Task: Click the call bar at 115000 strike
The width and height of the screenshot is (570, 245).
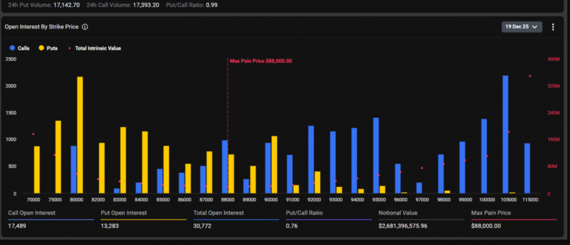Action: (527, 168)
